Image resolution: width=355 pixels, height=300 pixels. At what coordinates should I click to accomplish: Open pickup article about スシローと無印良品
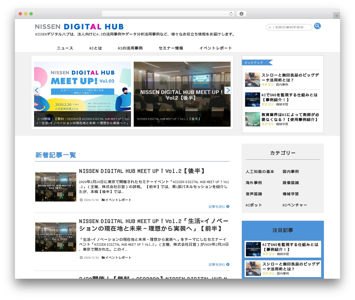[290, 77]
